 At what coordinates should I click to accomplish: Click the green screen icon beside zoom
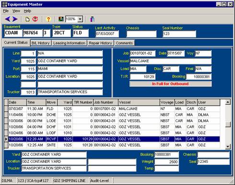pos(61,19)
